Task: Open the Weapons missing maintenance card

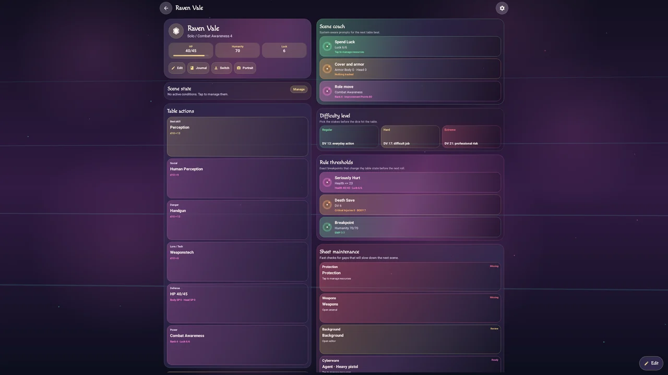Action: pos(410,308)
